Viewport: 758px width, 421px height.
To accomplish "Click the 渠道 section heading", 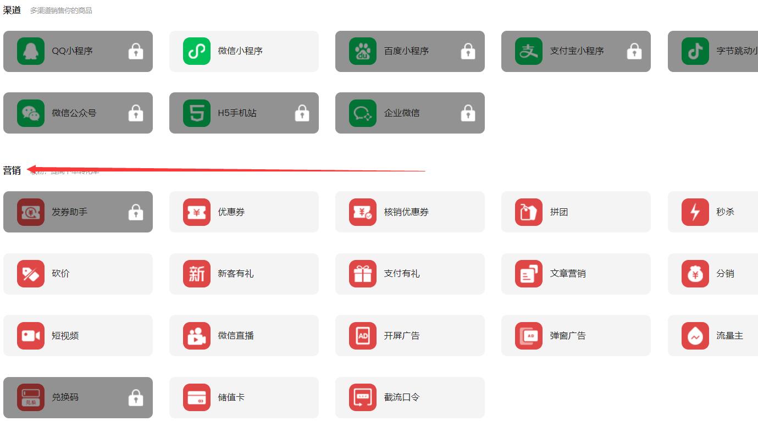I will (x=12, y=10).
